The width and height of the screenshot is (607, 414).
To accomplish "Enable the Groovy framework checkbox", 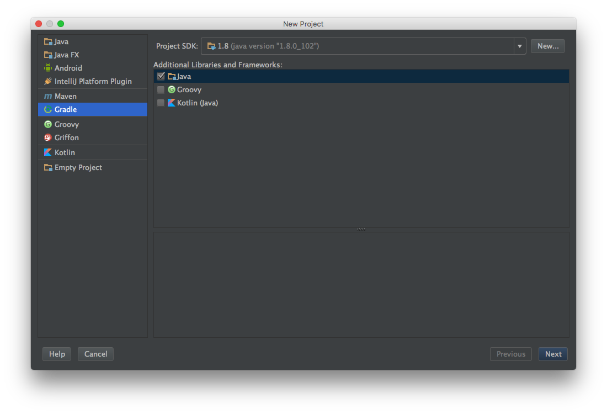I will [x=161, y=89].
